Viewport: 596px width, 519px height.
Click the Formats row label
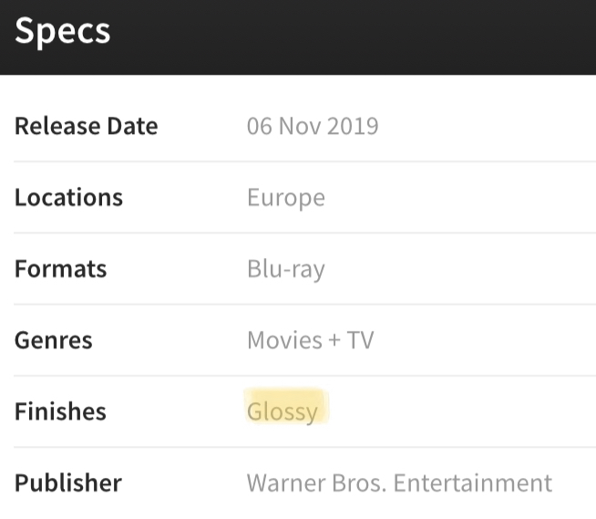click(60, 269)
